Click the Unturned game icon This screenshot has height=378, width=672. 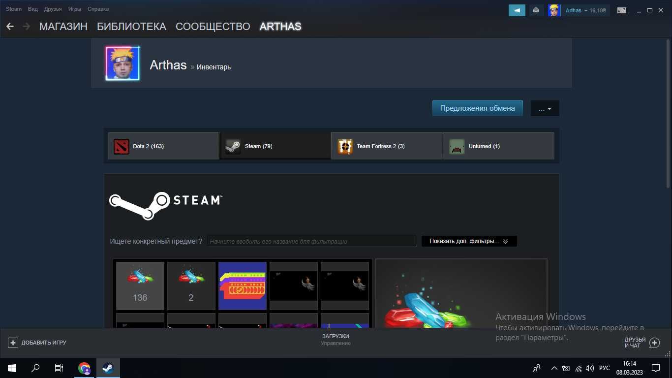[x=457, y=146]
